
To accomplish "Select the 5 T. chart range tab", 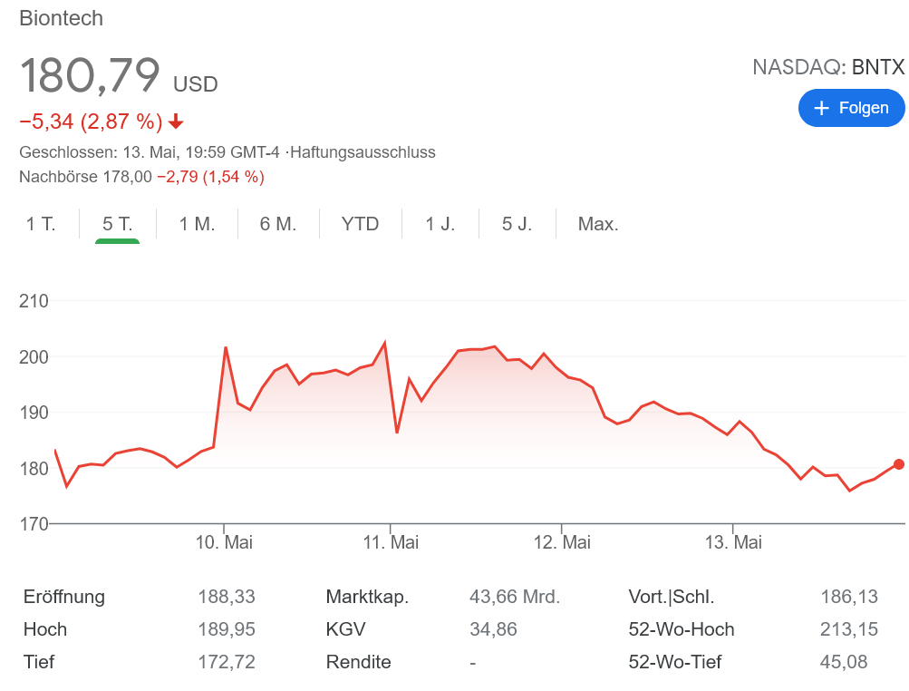I will point(118,224).
